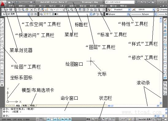Open the ByLayer linetype dropdown

click(x=155, y=14)
